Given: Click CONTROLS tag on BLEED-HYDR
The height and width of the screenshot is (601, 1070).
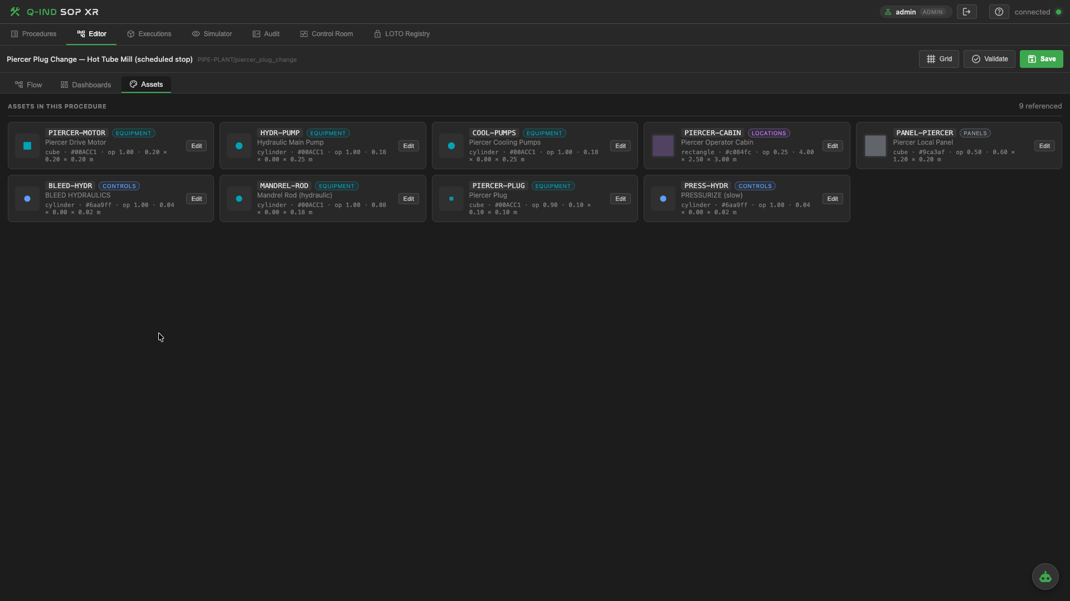Looking at the screenshot, I should point(119,186).
